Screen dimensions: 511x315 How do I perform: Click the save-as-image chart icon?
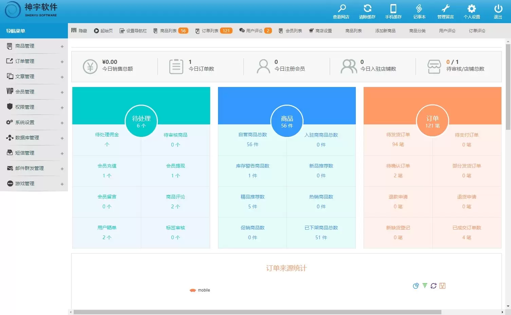(442, 286)
